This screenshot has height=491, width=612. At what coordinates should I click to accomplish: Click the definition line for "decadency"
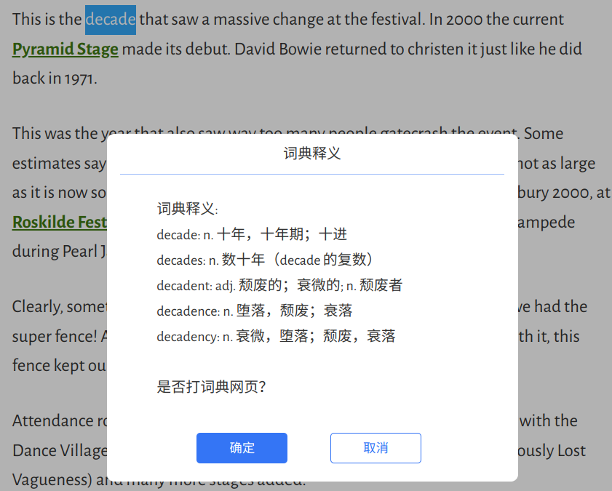click(277, 336)
